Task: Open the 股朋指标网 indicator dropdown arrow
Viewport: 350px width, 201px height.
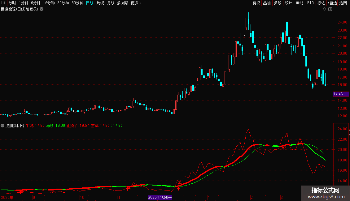Action: pos(2,126)
